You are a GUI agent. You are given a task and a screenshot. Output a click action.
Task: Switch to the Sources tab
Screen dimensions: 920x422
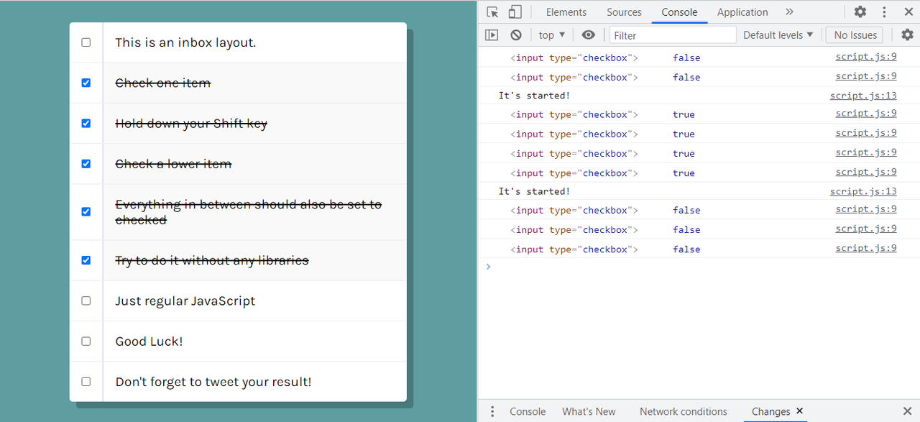pos(624,12)
